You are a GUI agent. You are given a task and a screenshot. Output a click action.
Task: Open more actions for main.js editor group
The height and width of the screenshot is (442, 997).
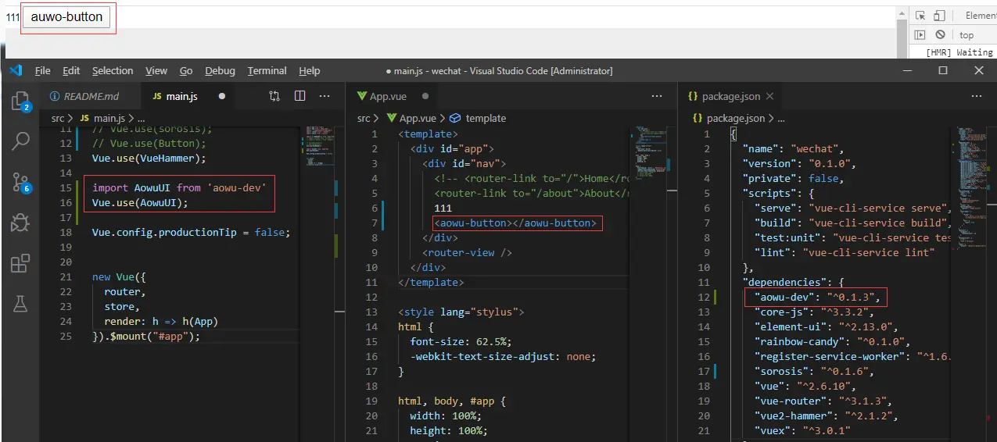click(x=325, y=96)
